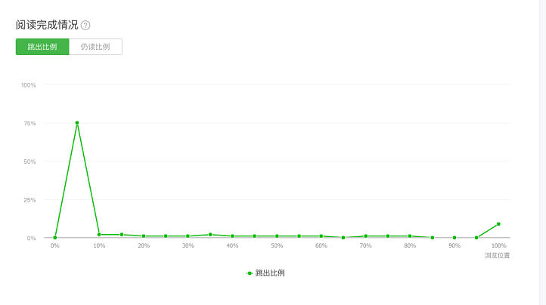Switch to the 仍读比例 tab
Image resolution: width=546 pixels, height=305 pixels.
95,47
